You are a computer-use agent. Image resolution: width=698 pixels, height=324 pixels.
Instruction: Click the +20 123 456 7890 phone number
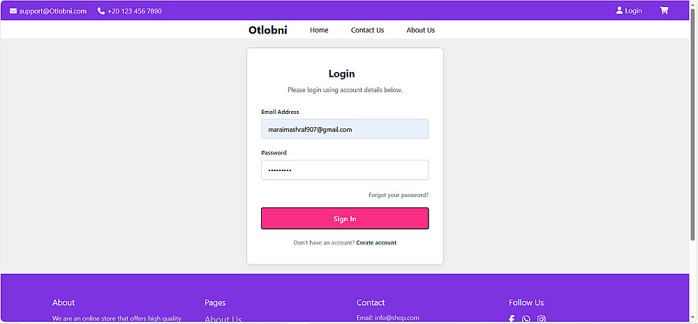(x=135, y=11)
